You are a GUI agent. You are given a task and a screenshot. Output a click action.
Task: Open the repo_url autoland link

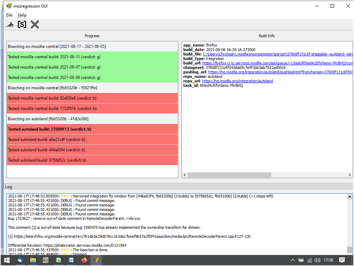pyautogui.click(x=237, y=81)
